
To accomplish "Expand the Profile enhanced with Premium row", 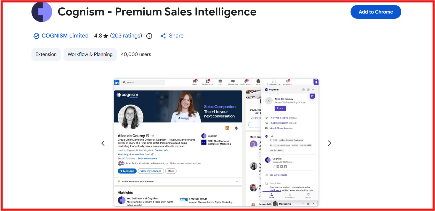I will coord(178,181).
